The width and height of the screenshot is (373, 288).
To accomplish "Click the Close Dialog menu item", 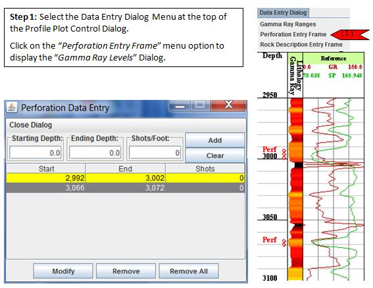I will [x=30, y=125].
